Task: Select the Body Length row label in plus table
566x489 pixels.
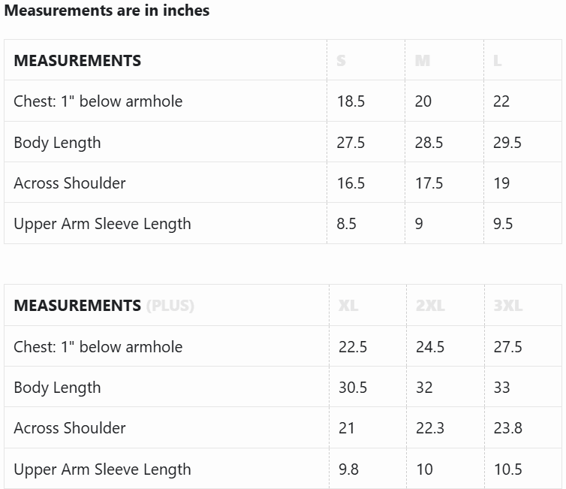Action: [x=57, y=388]
